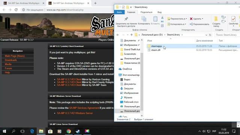Expand address bar history dropdown
Screen dimensions: 240x135
(206, 35)
